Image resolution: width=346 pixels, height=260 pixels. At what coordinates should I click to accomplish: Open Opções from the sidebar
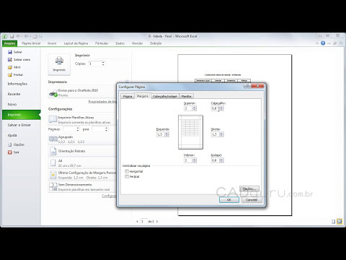click(x=16, y=144)
